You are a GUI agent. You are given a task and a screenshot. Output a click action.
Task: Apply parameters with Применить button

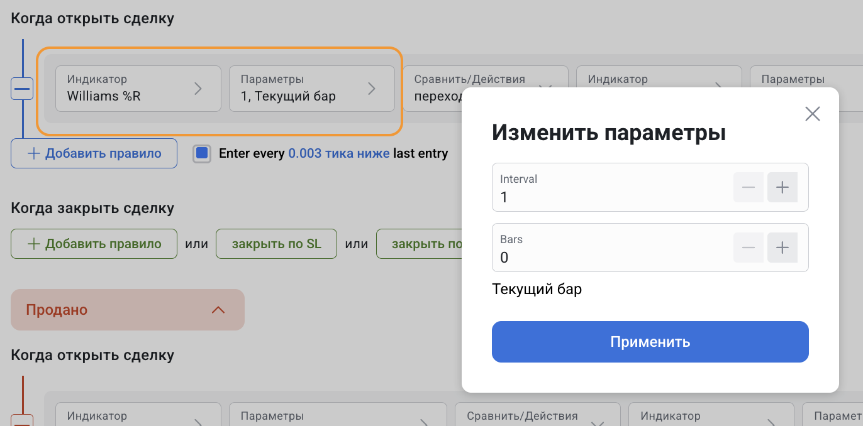[650, 342]
